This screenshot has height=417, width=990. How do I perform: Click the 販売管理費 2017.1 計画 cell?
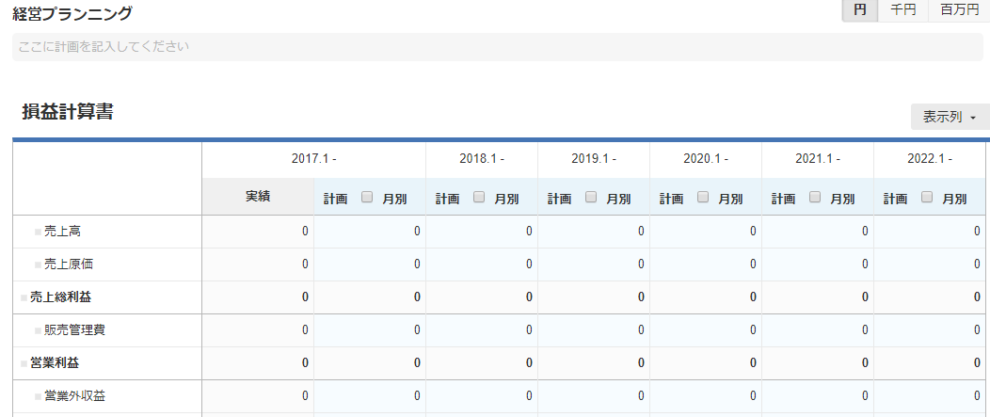point(370,329)
